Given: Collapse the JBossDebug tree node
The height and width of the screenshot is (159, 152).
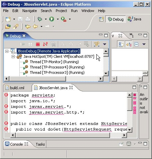Looking at the screenshot, I should pos(7,51).
